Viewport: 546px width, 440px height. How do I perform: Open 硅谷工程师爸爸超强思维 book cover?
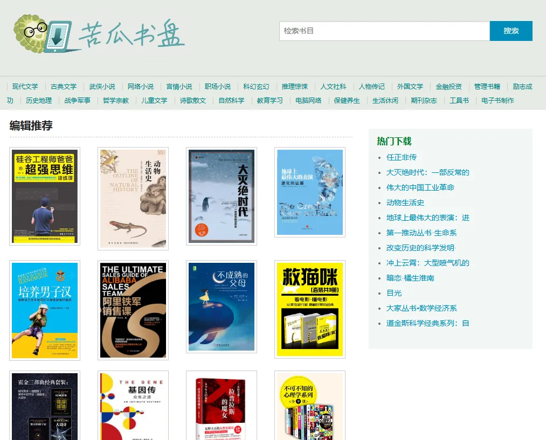coord(45,196)
